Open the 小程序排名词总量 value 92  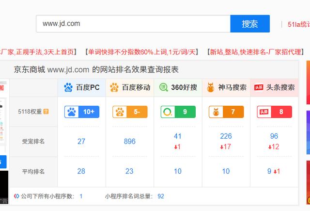pyautogui.click(x=161, y=196)
